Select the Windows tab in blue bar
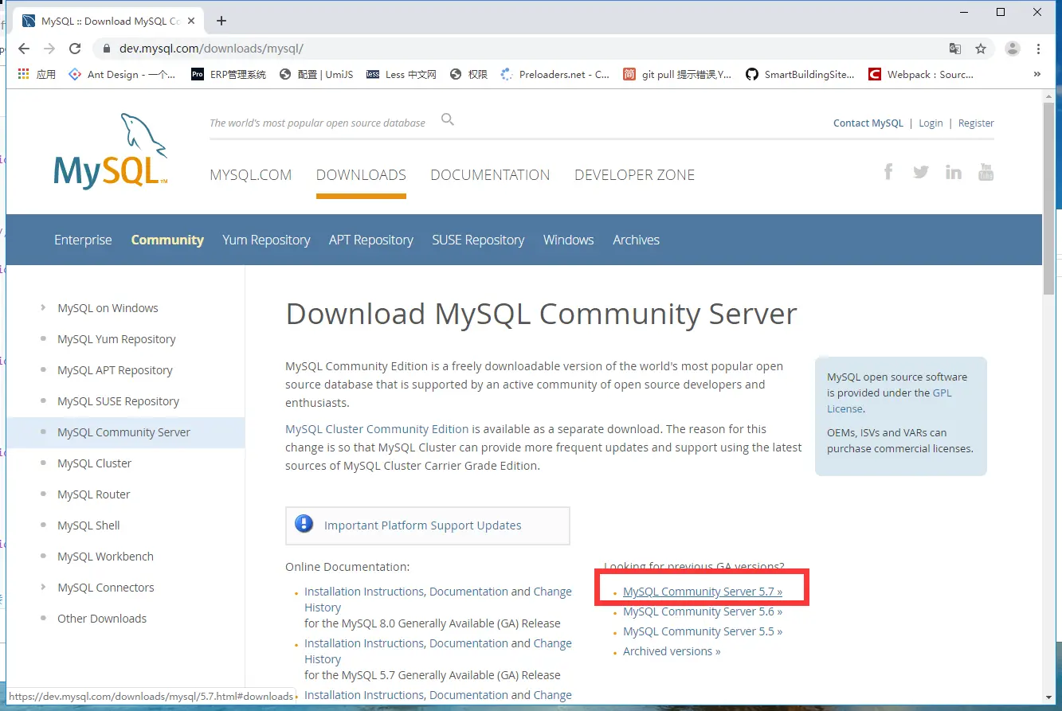Image resolution: width=1062 pixels, height=711 pixels. pos(569,240)
